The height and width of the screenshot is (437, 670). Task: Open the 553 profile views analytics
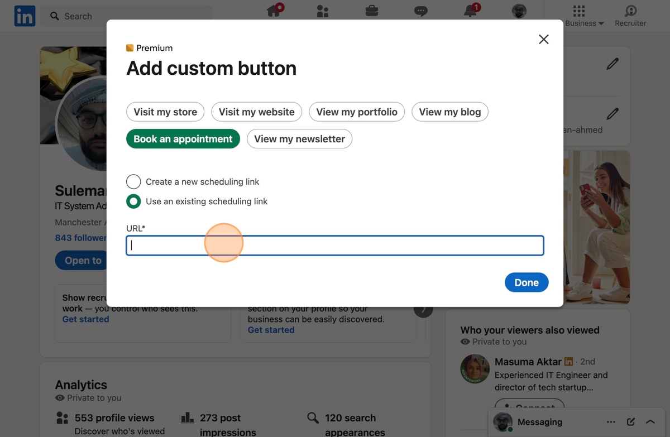coord(114,418)
